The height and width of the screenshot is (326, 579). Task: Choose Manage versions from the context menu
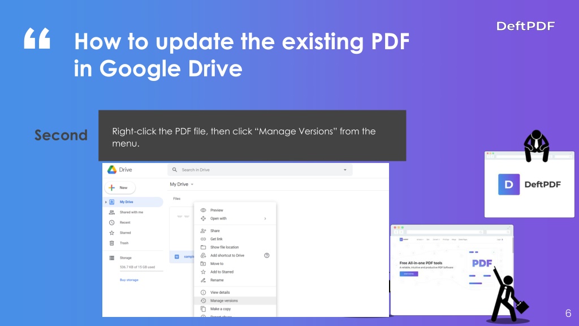point(235,301)
